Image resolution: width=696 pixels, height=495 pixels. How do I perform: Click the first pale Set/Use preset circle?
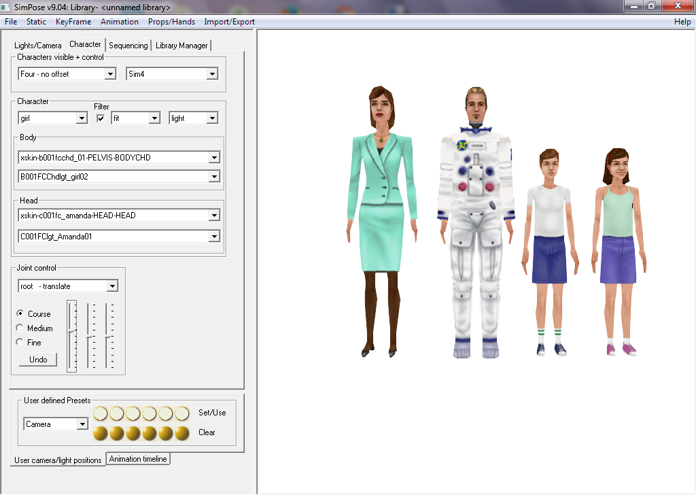(x=101, y=413)
